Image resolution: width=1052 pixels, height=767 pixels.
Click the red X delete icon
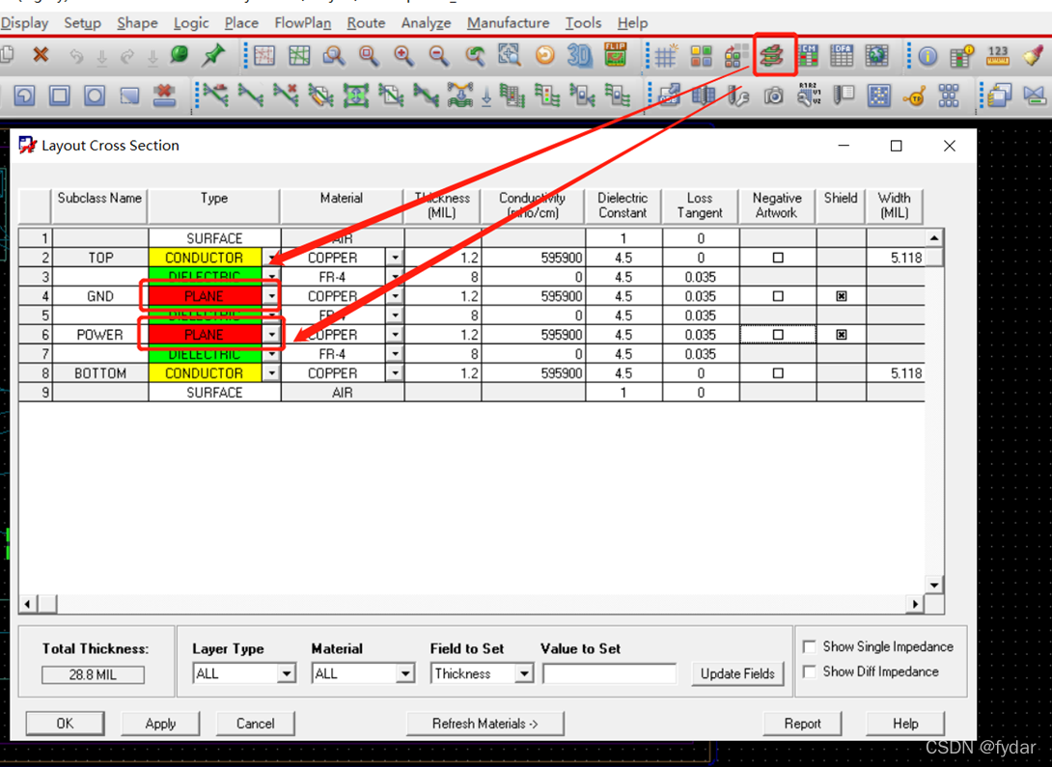pyautogui.click(x=41, y=54)
